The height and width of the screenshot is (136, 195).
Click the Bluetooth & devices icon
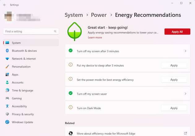point(7,51)
